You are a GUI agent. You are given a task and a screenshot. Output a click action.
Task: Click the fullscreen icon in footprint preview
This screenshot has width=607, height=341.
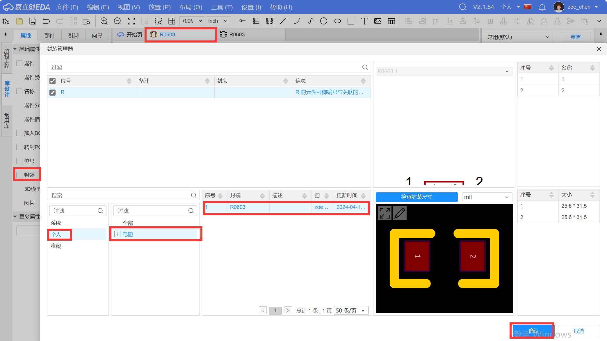coord(385,213)
